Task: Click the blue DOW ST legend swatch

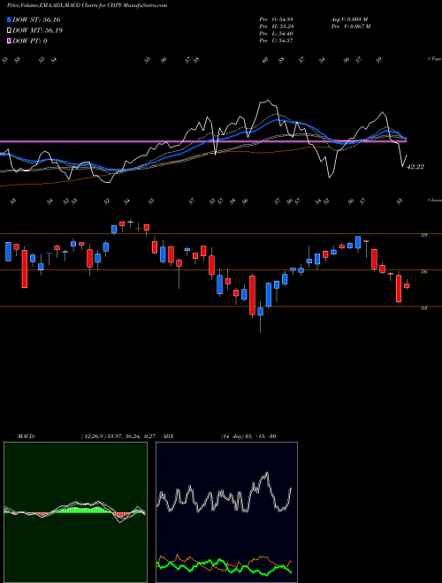Action: coord(9,19)
